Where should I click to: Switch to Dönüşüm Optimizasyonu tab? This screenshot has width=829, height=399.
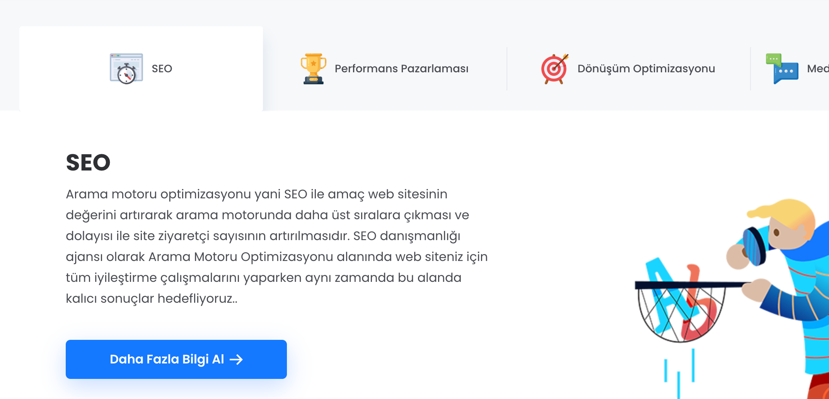(x=628, y=69)
